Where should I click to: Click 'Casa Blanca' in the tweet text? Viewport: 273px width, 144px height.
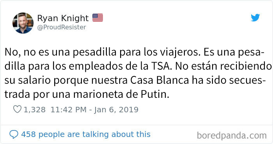(x=160, y=80)
